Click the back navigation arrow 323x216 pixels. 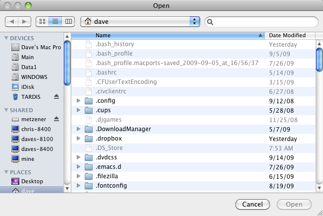click(12, 22)
